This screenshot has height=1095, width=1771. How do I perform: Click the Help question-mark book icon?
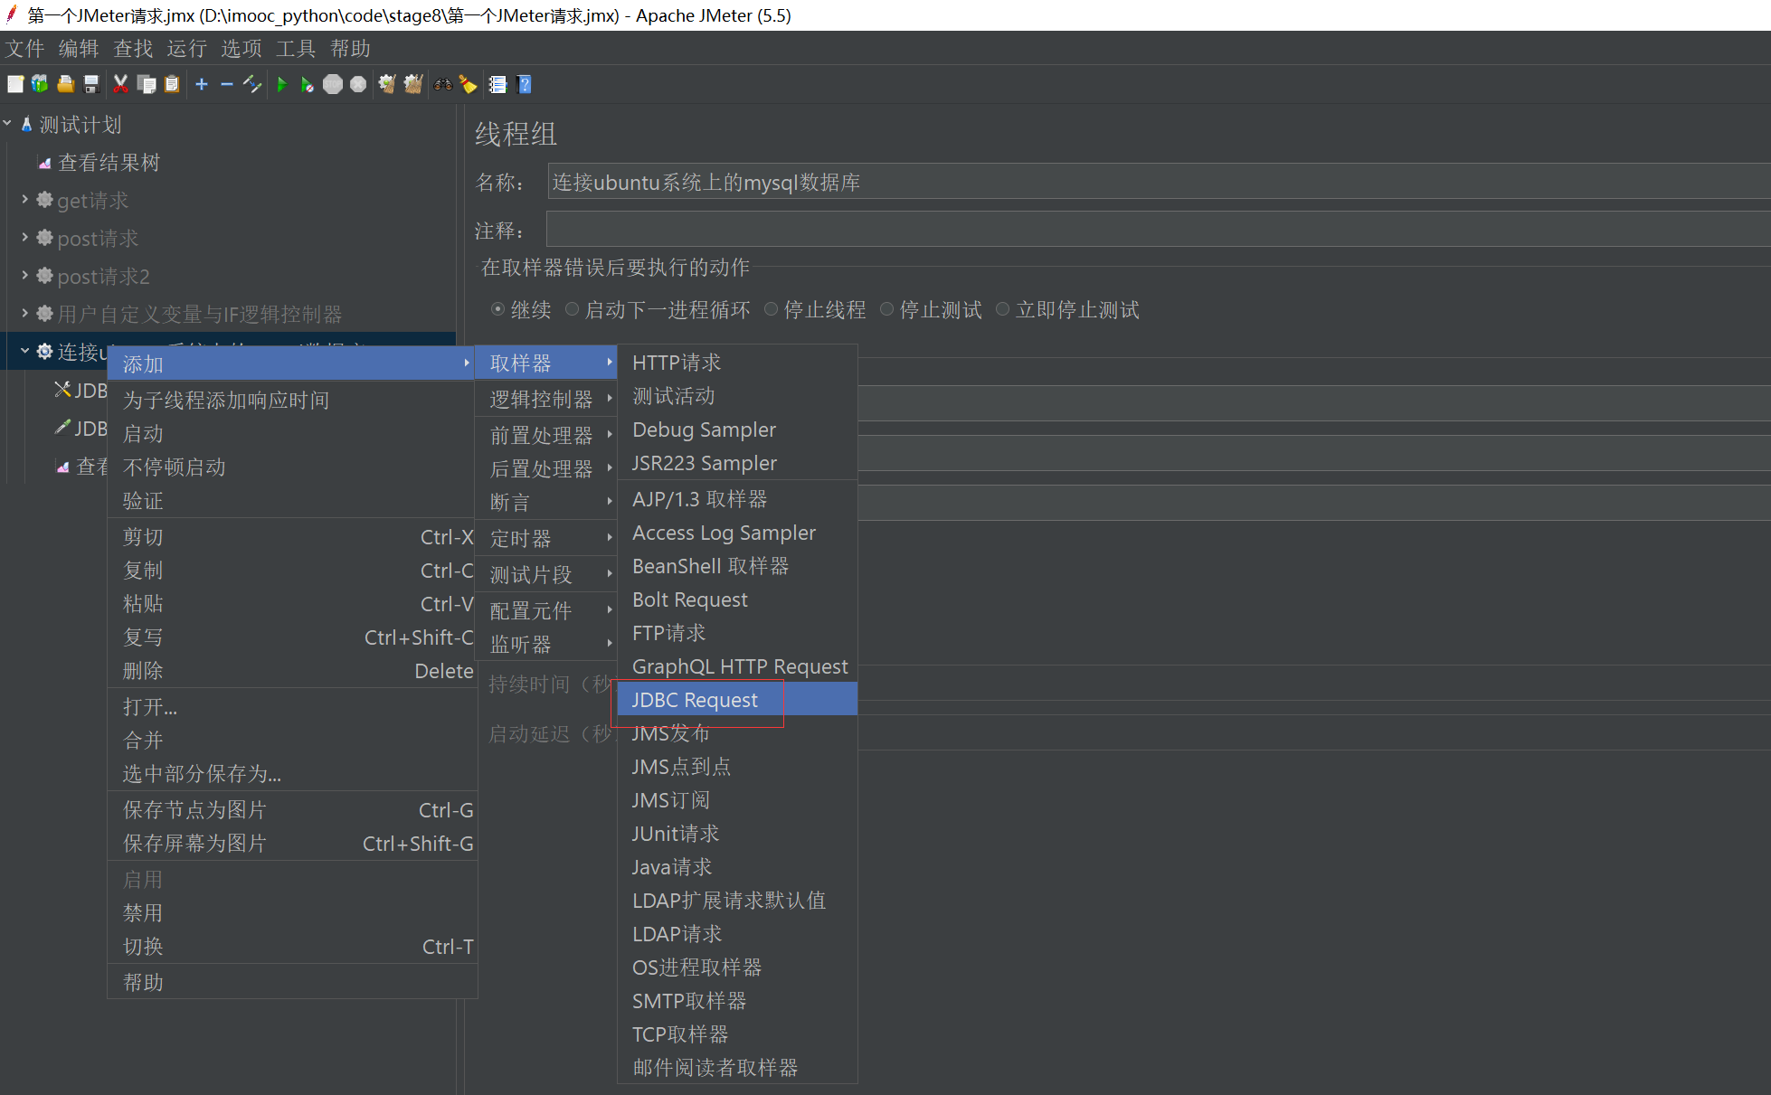pos(524,84)
